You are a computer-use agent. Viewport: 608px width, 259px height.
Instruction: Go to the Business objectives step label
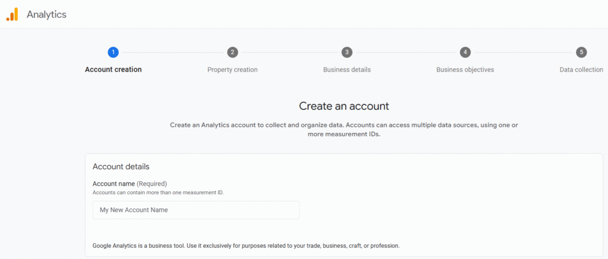[465, 70]
